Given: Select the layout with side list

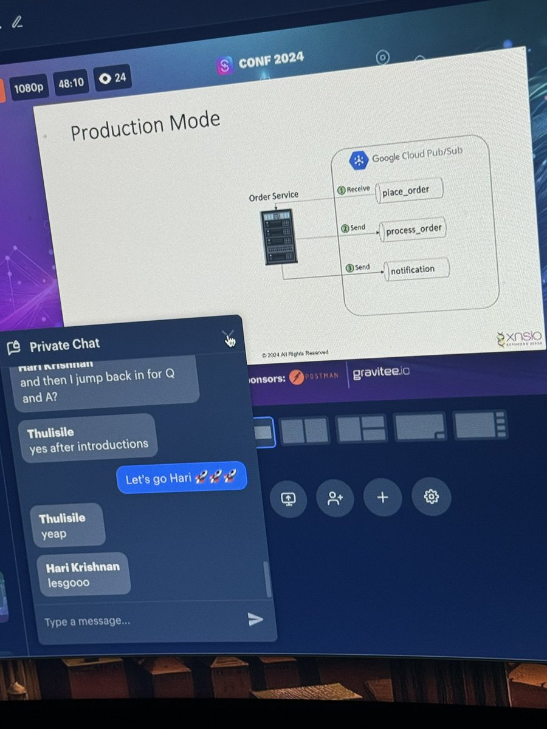Looking at the screenshot, I should click(x=480, y=424).
